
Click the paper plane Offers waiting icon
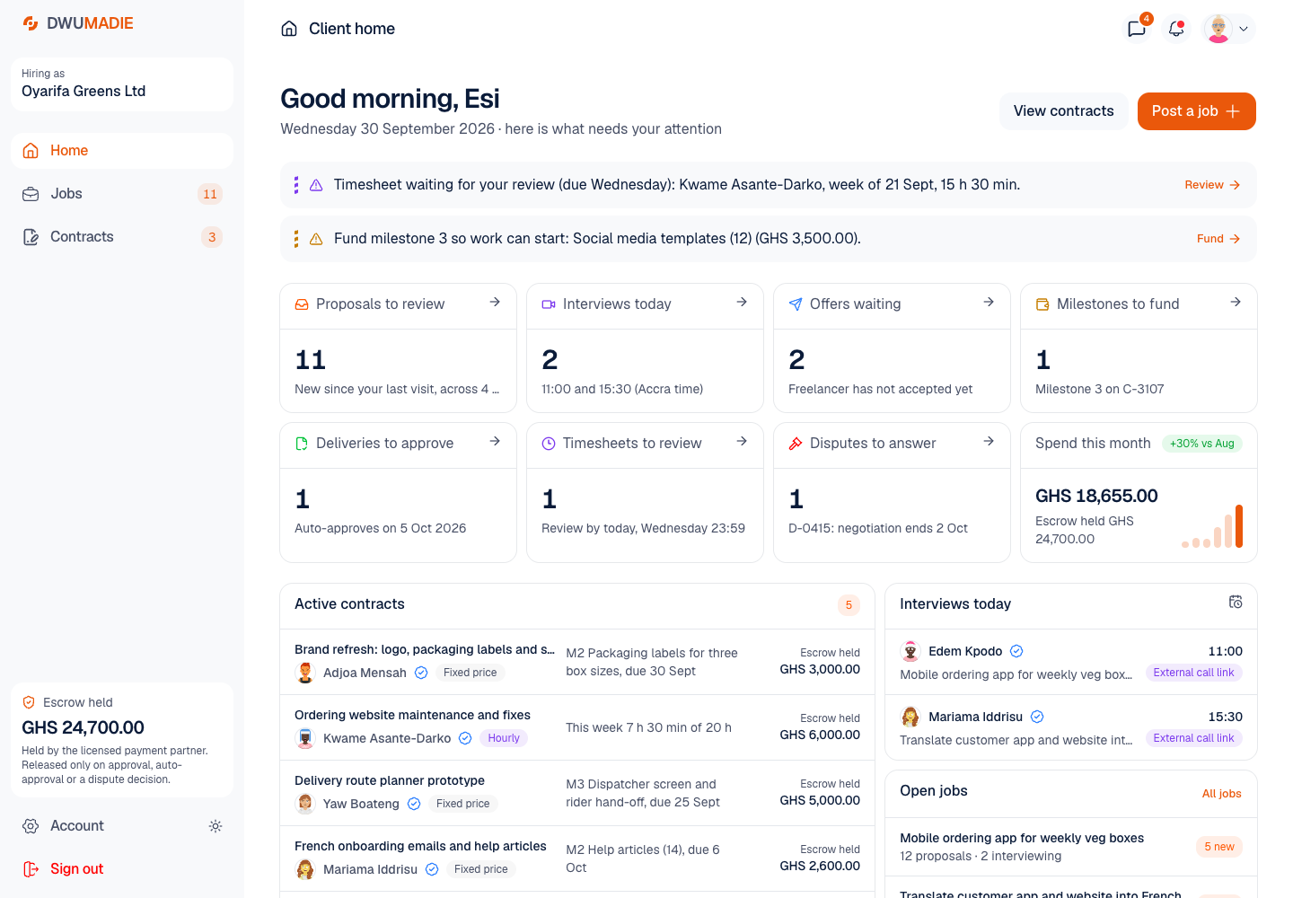coord(796,304)
